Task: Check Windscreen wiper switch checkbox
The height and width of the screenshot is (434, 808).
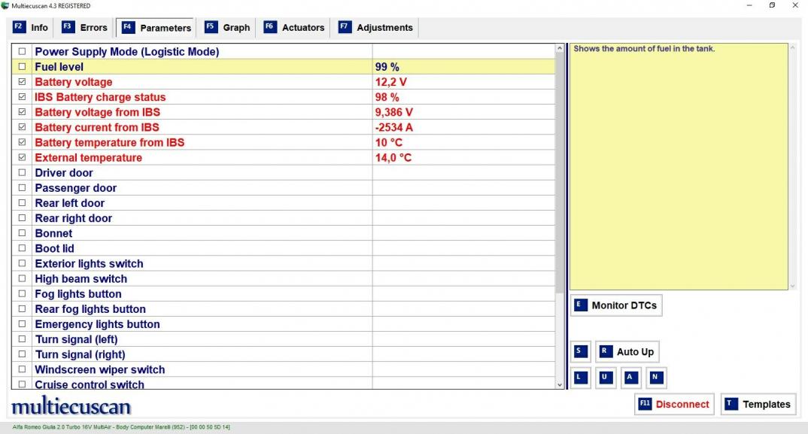Action: pyautogui.click(x=22, y=369)
